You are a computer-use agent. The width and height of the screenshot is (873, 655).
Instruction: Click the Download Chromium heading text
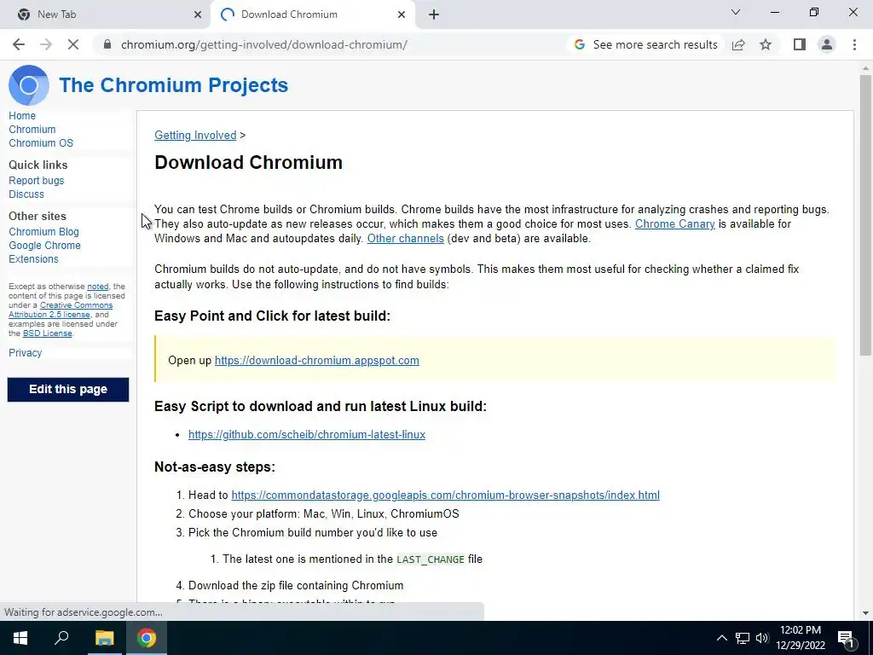point(248,163)
